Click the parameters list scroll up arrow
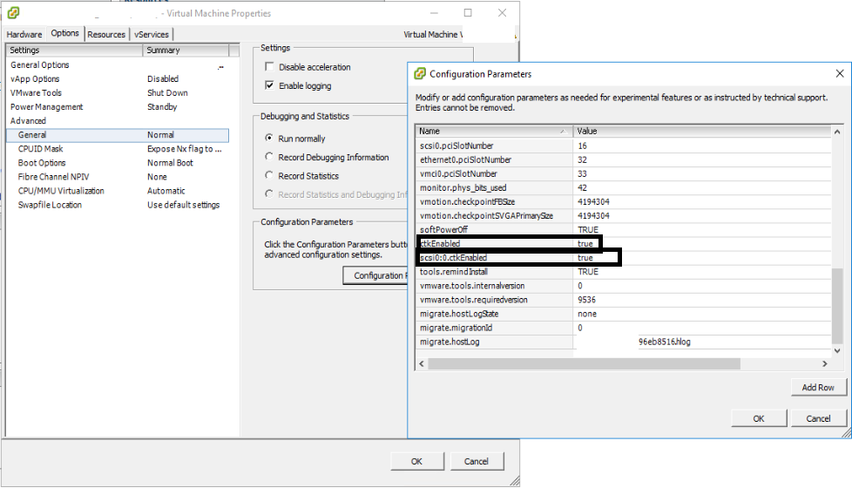Image resolution: width=852 pixels, height=488 pixels. 837,132
